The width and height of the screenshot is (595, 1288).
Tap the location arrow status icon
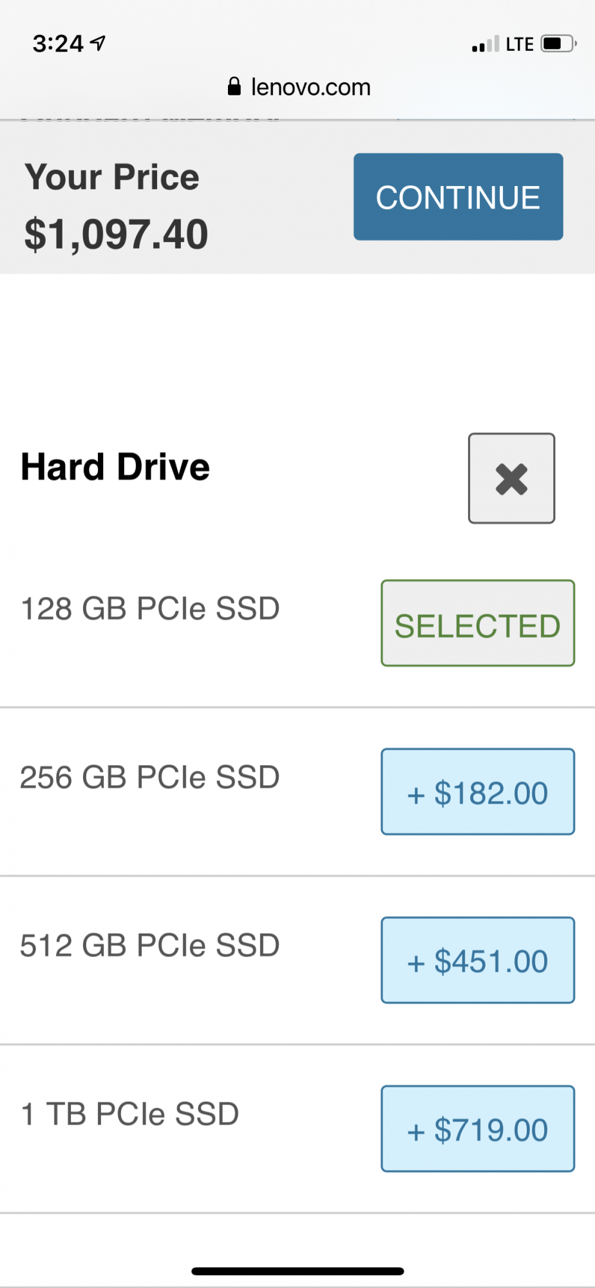98,43
